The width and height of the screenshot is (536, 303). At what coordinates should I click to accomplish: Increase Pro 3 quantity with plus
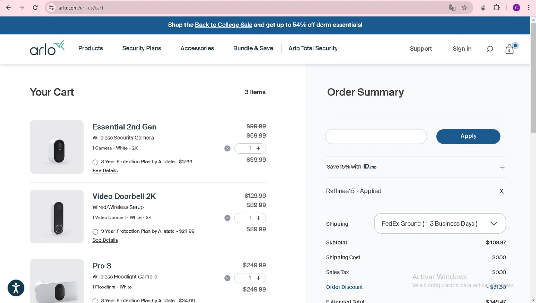click(258, 278)
